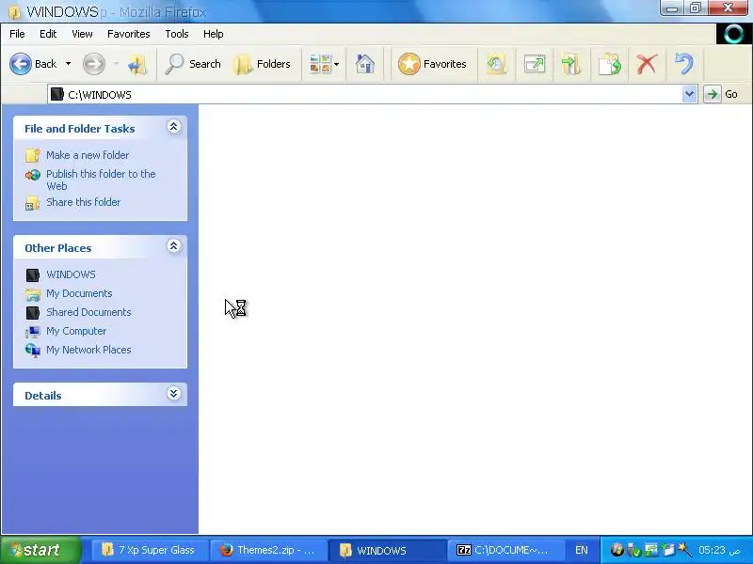This screenshot has width=753, height=564.
Task: Click the folder with green arrow tray icon
Action: pyautogui.click(x=668, y=550)
